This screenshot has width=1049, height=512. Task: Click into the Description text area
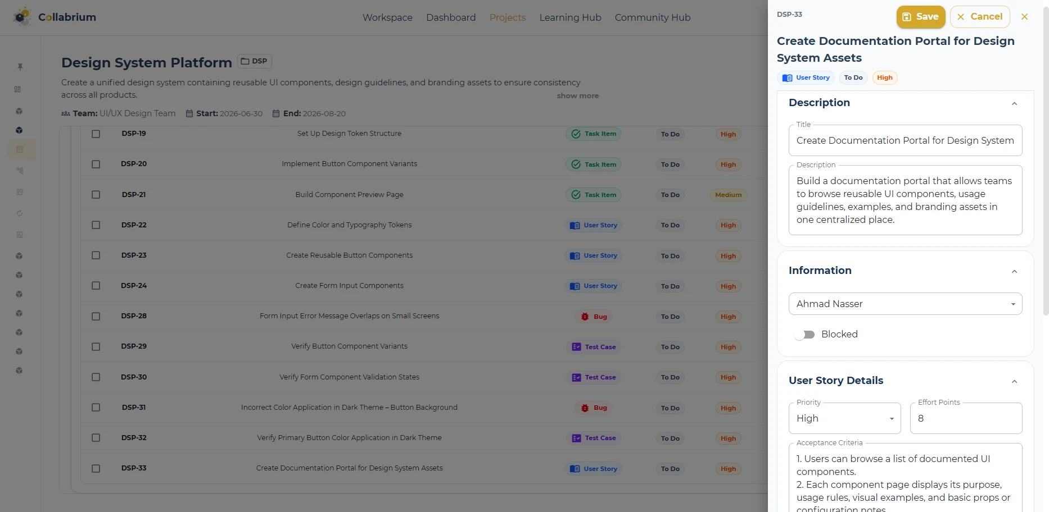[x=905, y=200]
